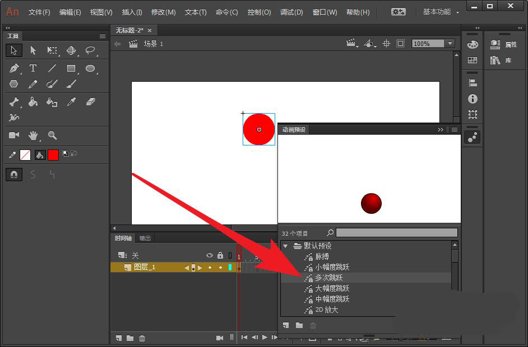Image resolution: width=528 pixels, height=347 pixels.
Task: Switch to the 时间轴 tab
Action: 123,238
